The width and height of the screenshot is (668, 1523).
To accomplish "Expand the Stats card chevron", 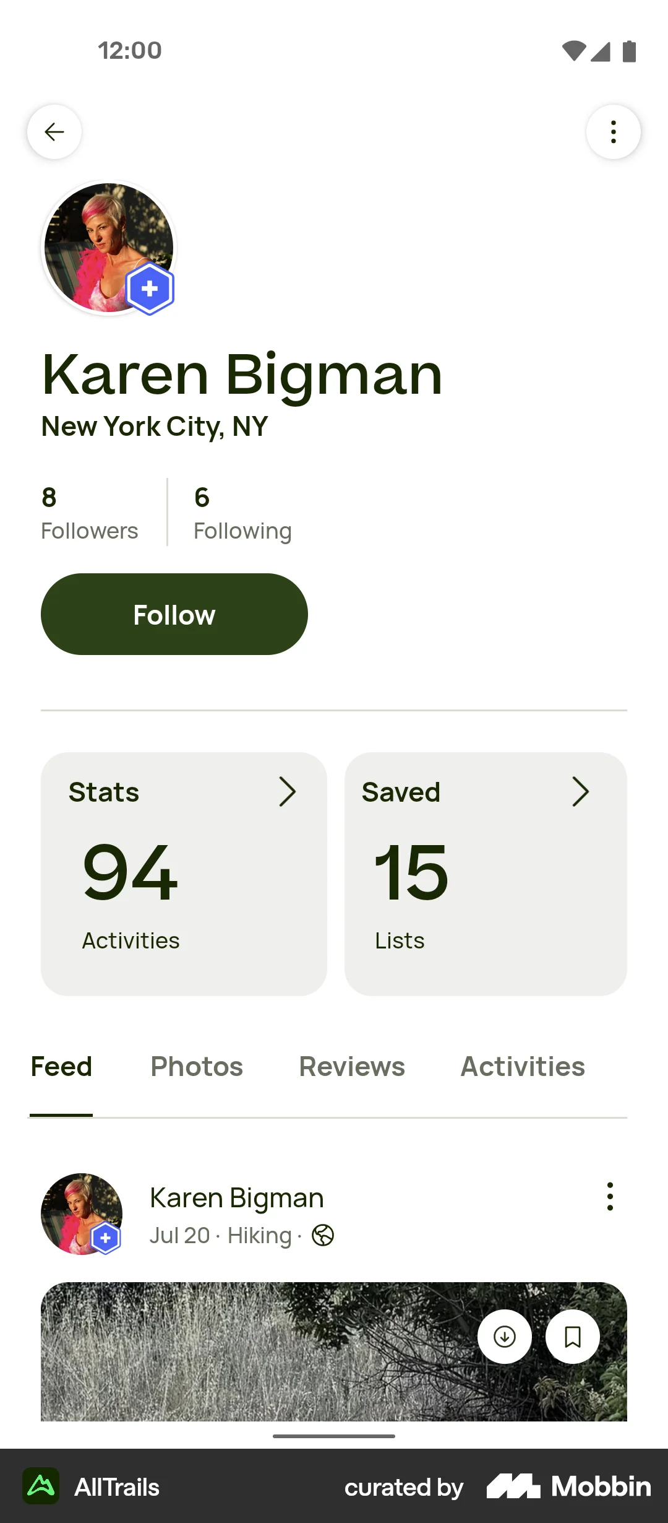I will (x=287, y=792).
